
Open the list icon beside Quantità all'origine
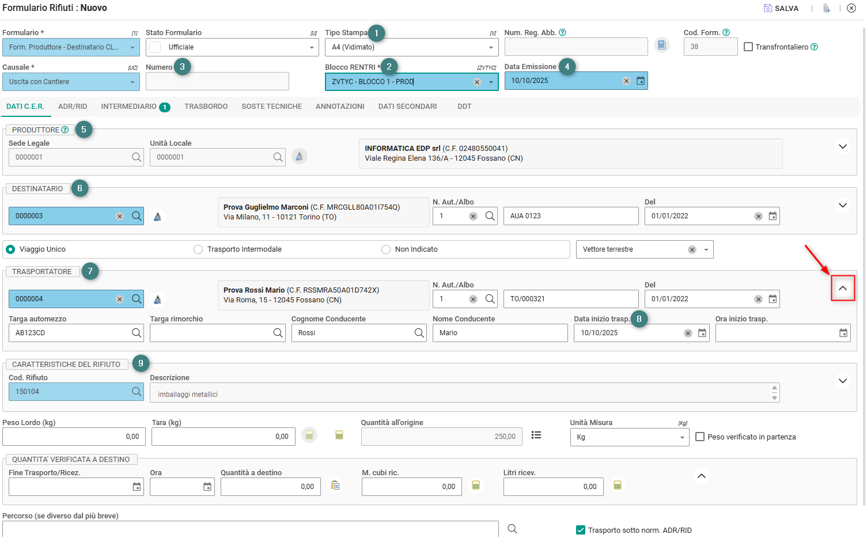pyautogui.click(x=536, y=435)
